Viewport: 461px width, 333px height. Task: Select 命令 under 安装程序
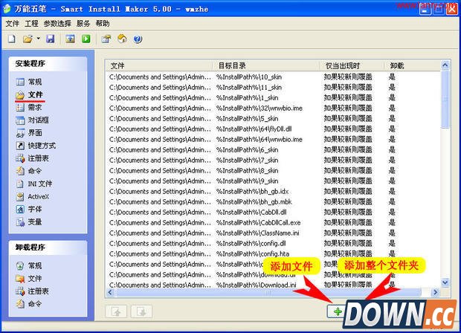[29, 171]
